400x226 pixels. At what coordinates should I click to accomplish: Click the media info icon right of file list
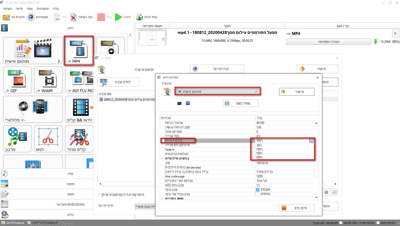pos(335,192)
